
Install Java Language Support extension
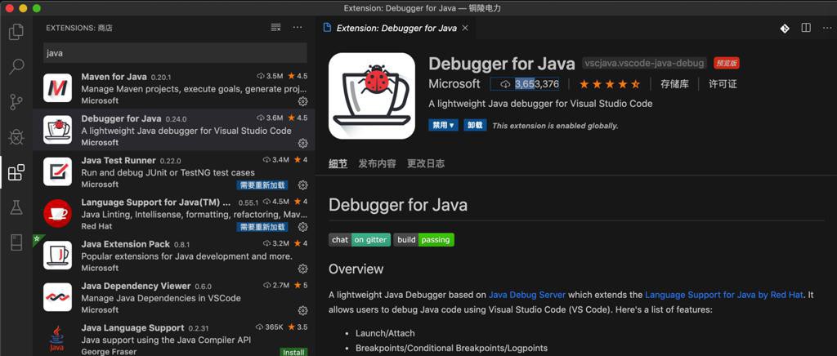293,352
